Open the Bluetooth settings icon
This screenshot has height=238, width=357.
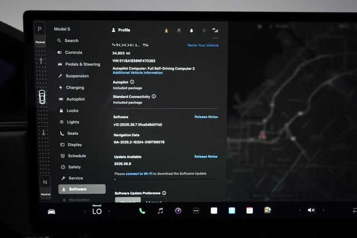(x=203, y=30)
